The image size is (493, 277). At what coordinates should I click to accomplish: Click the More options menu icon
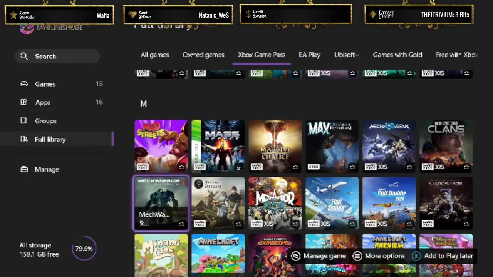pos(357,256)
